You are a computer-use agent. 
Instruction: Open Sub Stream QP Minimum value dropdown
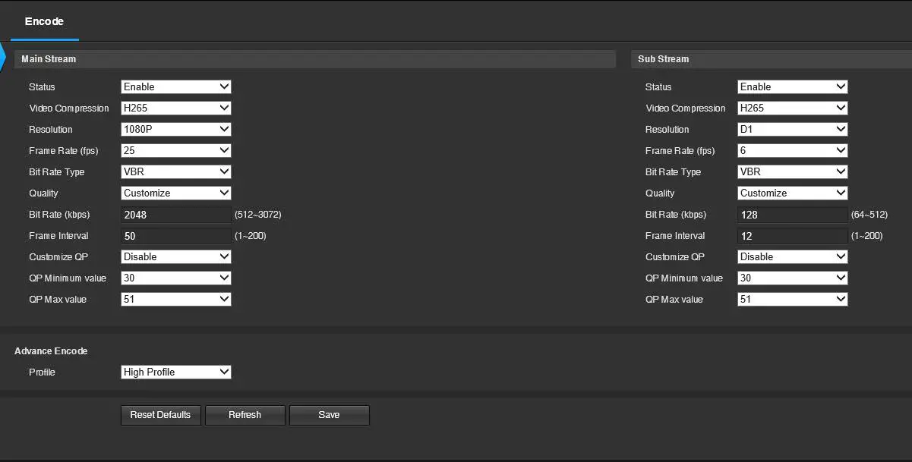(x=793, y=278)
